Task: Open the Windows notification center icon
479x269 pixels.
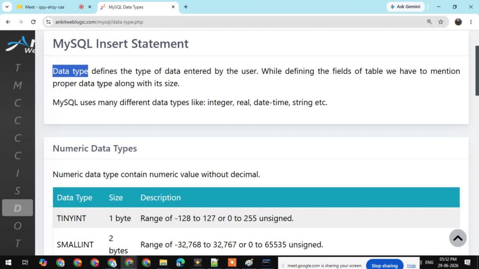Action: coord(467,262)
